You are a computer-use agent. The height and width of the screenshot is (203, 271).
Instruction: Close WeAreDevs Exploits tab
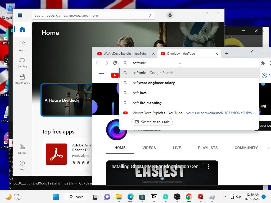click(x=153, y=54)
